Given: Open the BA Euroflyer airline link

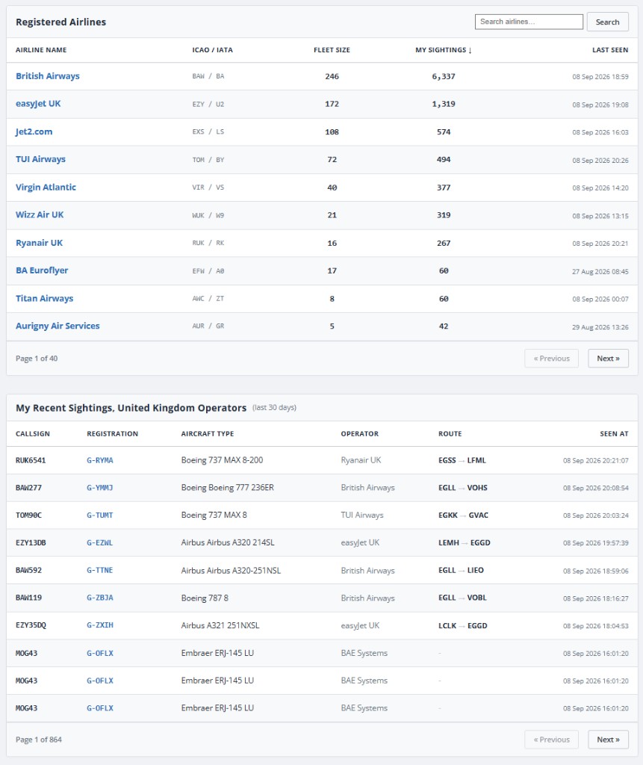Looking at the screenshot, I should 42,270.
